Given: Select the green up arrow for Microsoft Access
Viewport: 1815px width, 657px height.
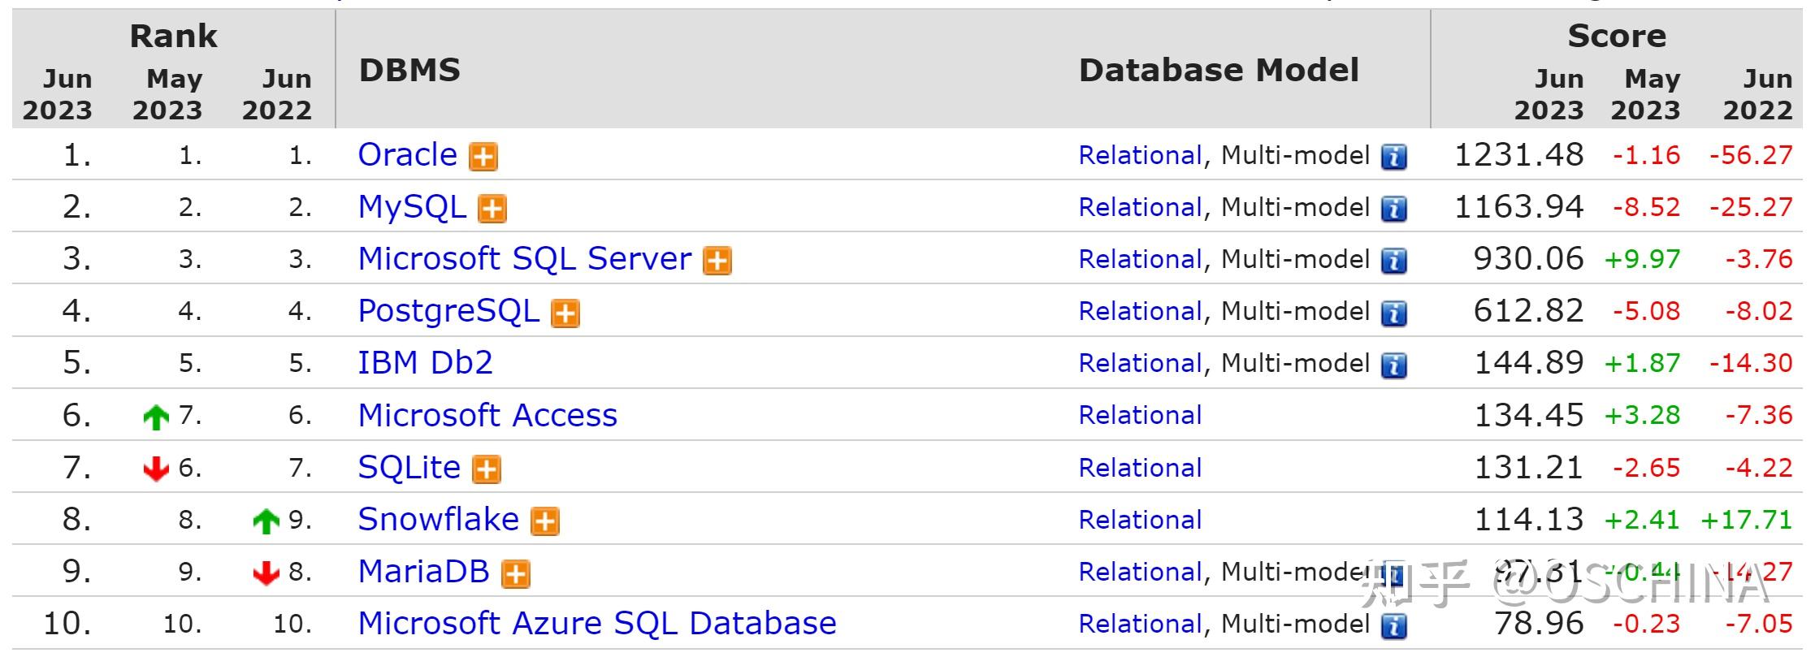Looking at the screenshot, I should point(156,417).
